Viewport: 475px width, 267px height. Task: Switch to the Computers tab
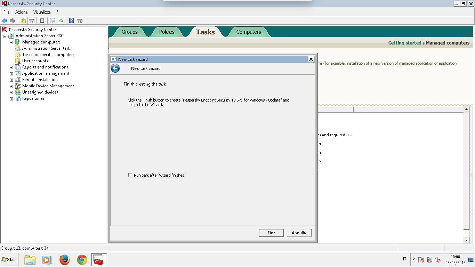coord(249,32)
